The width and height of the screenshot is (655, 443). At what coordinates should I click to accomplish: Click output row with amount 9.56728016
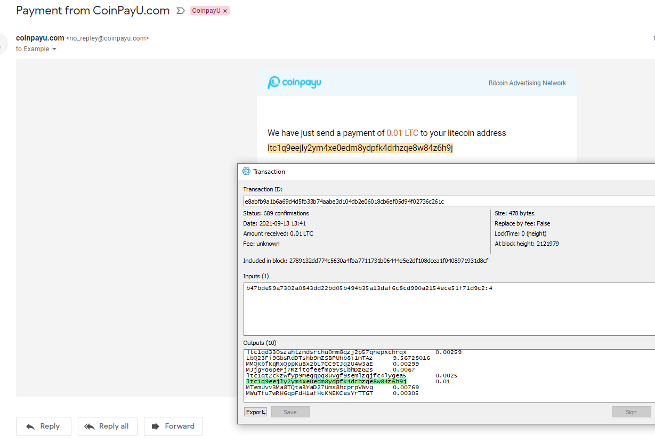pyautogui.click(x=338, y=358)
